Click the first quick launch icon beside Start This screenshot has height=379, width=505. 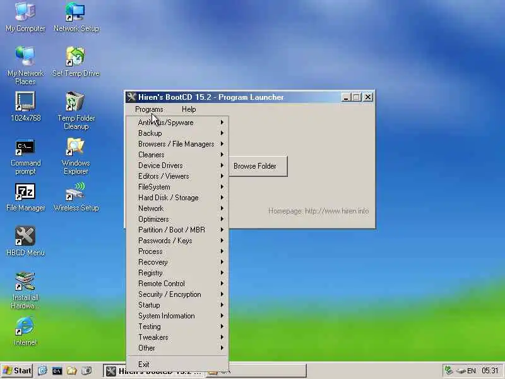click(x=42, y=371)
